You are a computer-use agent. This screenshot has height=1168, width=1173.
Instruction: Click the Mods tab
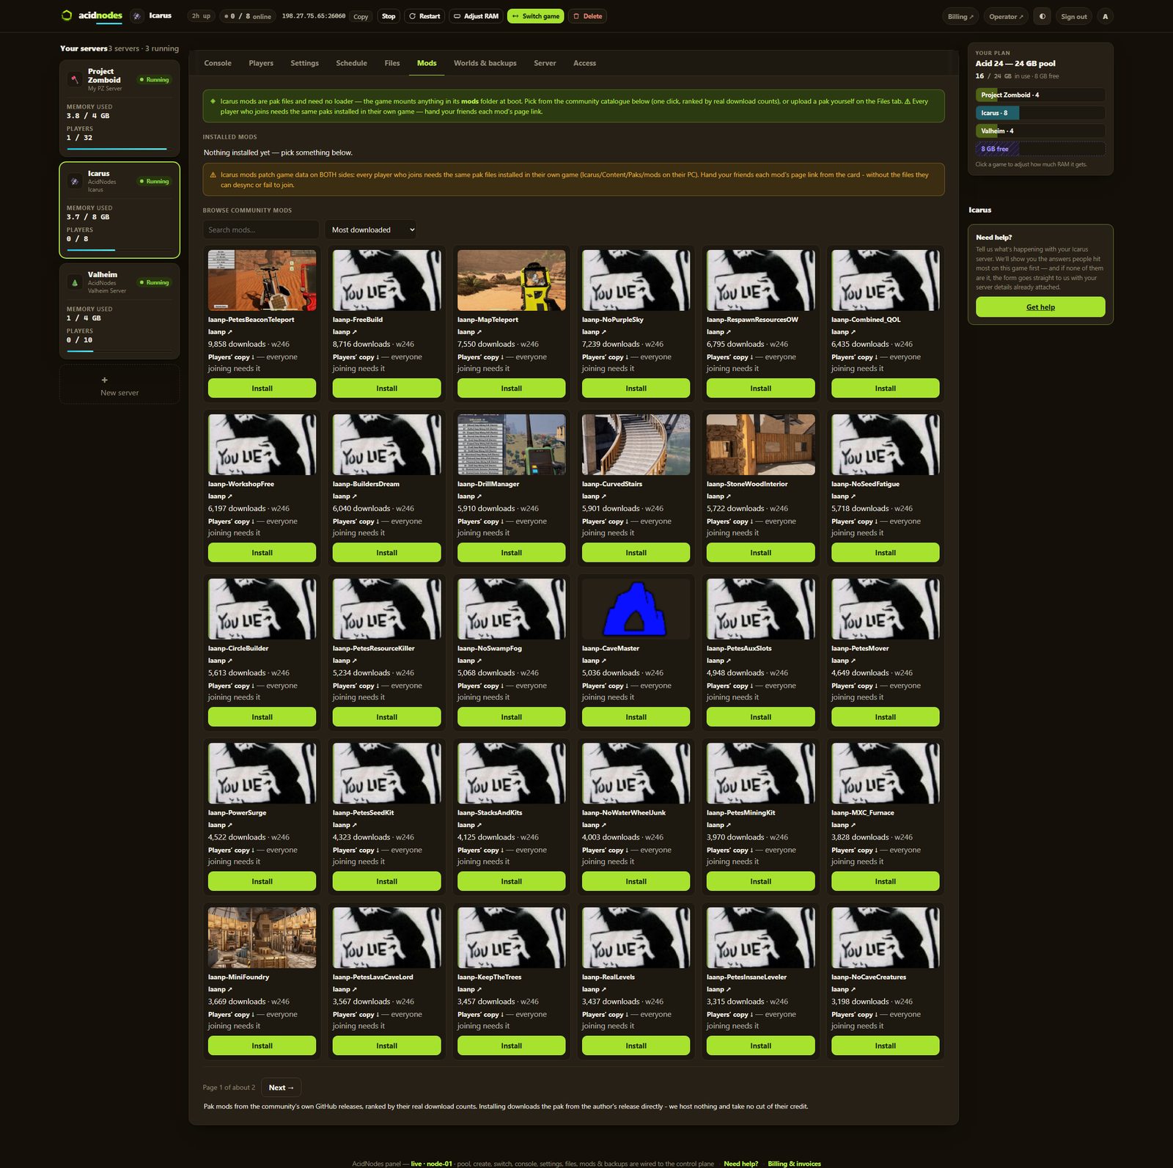427,63
